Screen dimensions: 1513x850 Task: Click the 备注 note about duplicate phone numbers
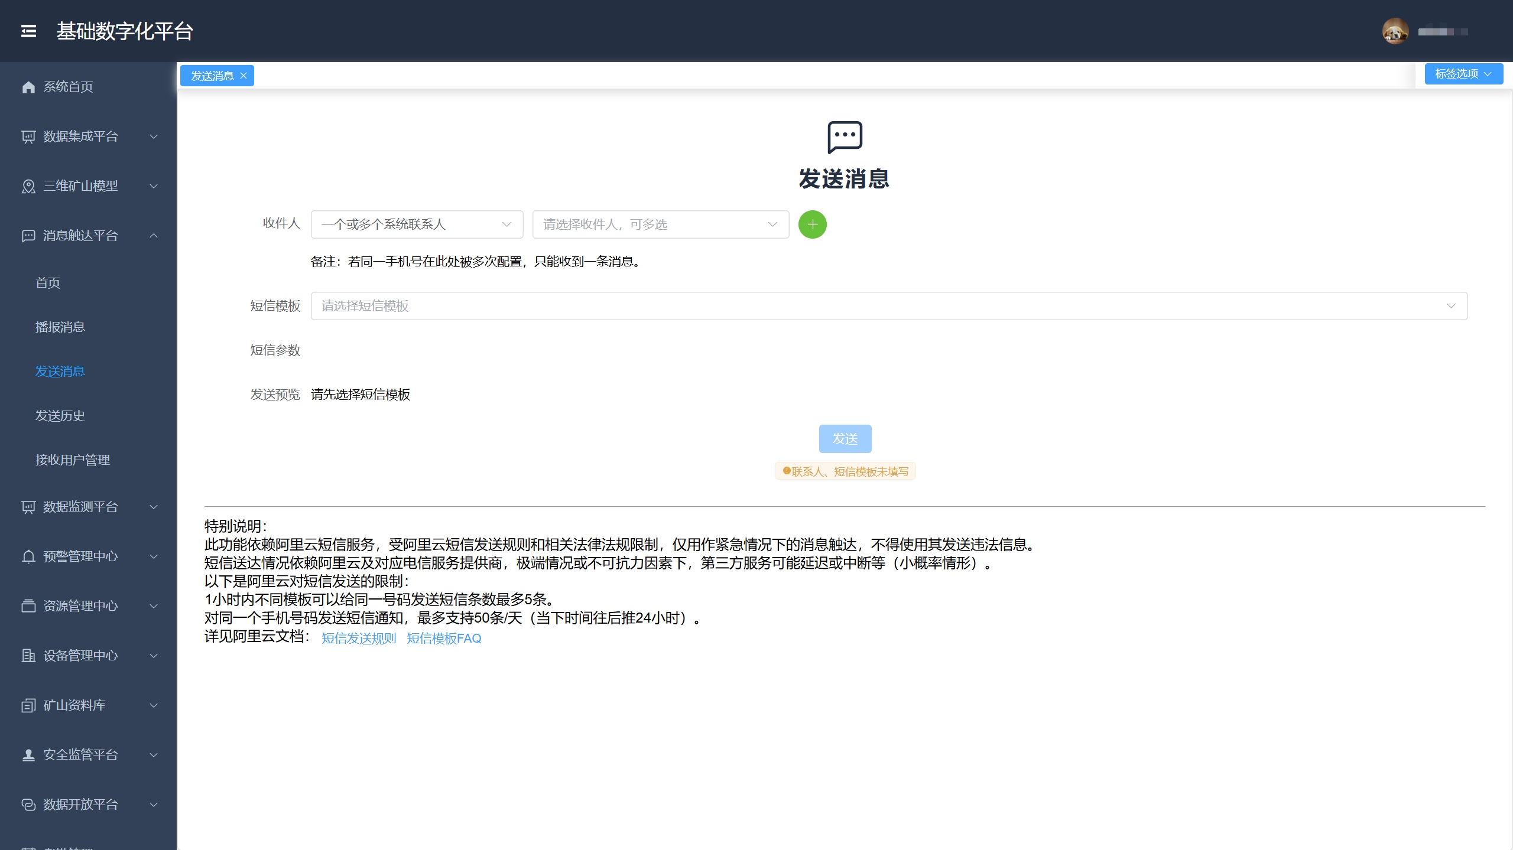point(477,262)
